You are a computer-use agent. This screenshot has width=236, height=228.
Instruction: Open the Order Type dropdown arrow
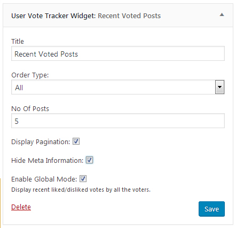[219, 87]
